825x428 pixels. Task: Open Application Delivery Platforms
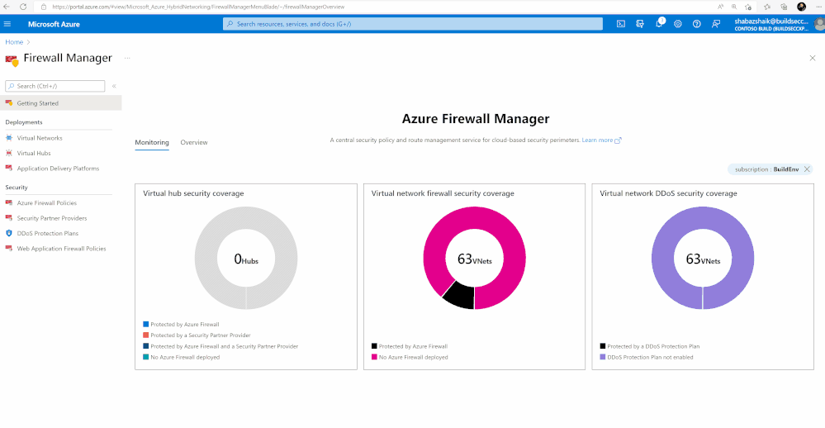pyautogui.click(x=58, y=169)
